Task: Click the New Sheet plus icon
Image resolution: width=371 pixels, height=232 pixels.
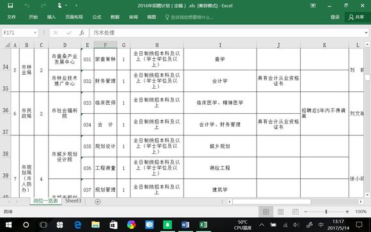Action: (x=97, y=202)
